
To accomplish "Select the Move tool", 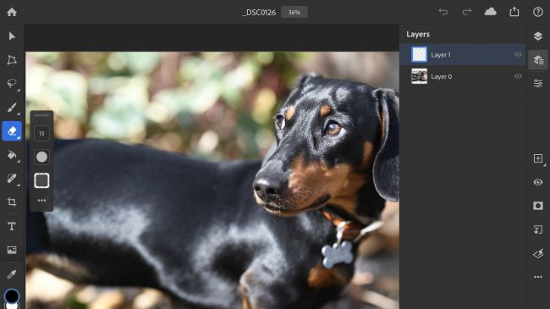I will pyautogui.click(x=12, y=36).
